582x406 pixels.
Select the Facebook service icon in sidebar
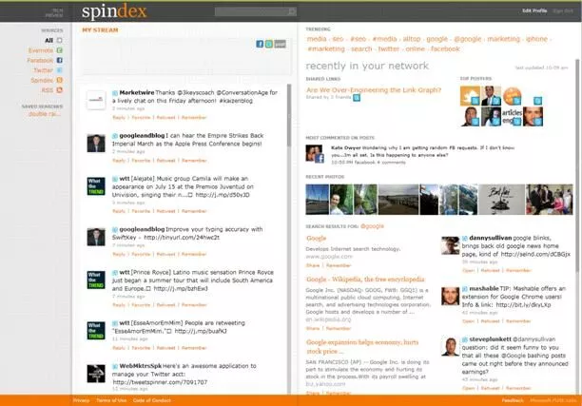click(59, 60)
